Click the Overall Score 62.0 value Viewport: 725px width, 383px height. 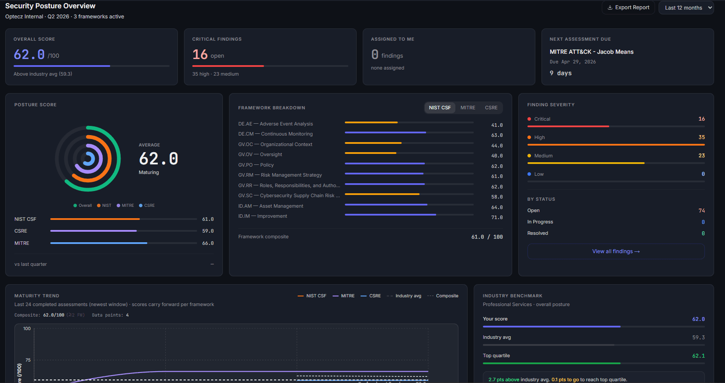click(29, 55)
